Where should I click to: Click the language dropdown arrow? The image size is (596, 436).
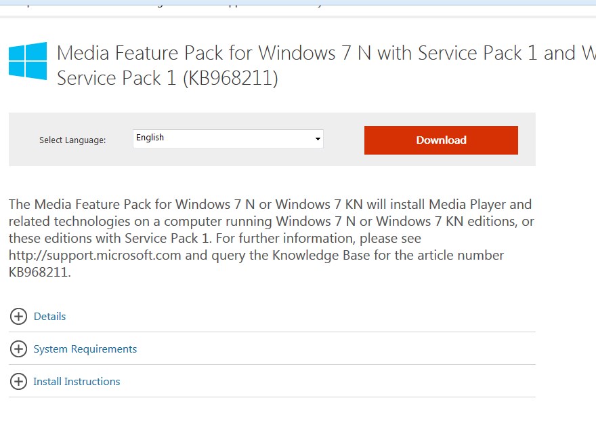tap(318, 139)
